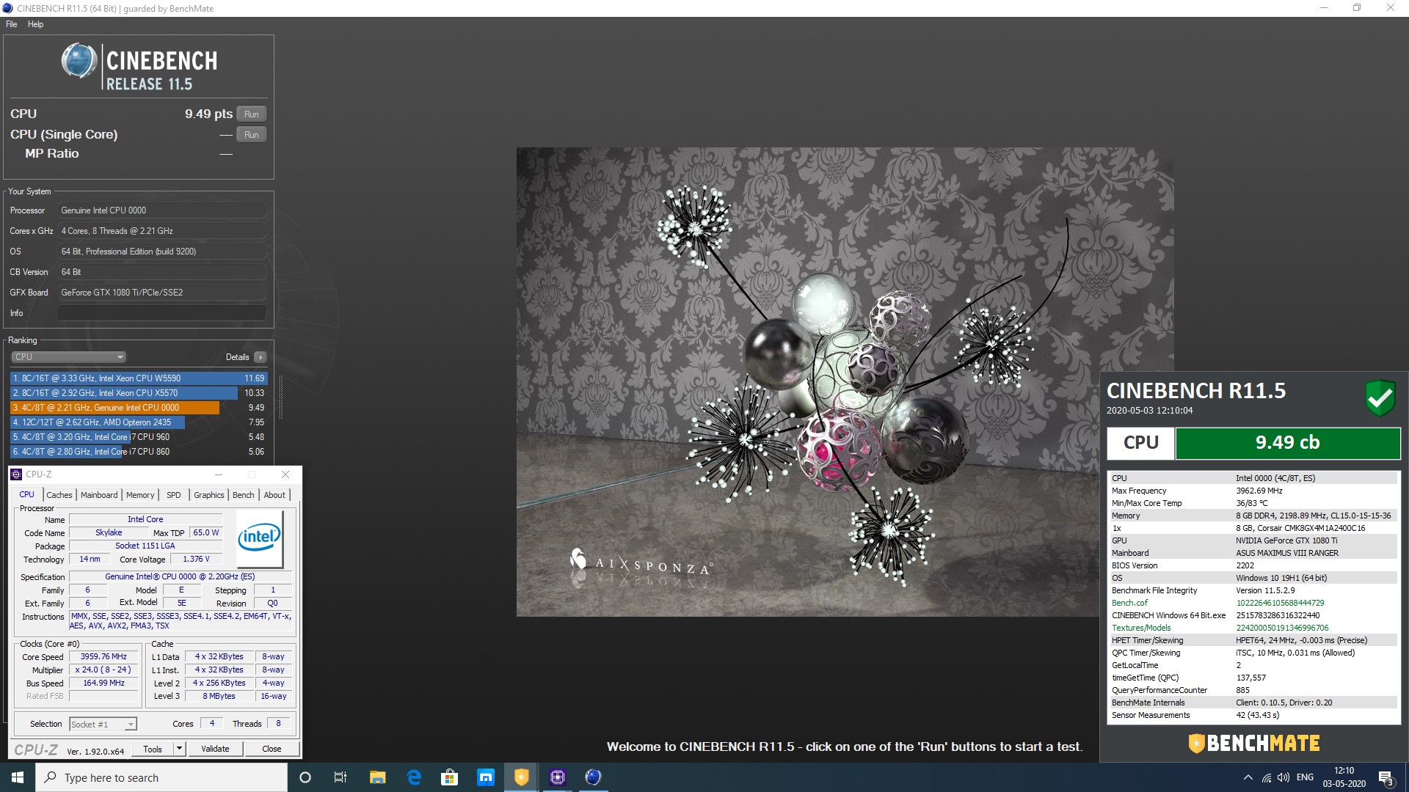
Task: Switch to the SPD tab in CPU-Z
Action: pos(174,495)
